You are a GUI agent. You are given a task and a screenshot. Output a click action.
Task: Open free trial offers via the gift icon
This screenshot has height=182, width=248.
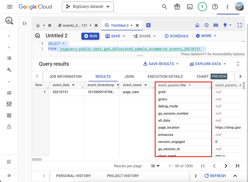pos(177,7)
